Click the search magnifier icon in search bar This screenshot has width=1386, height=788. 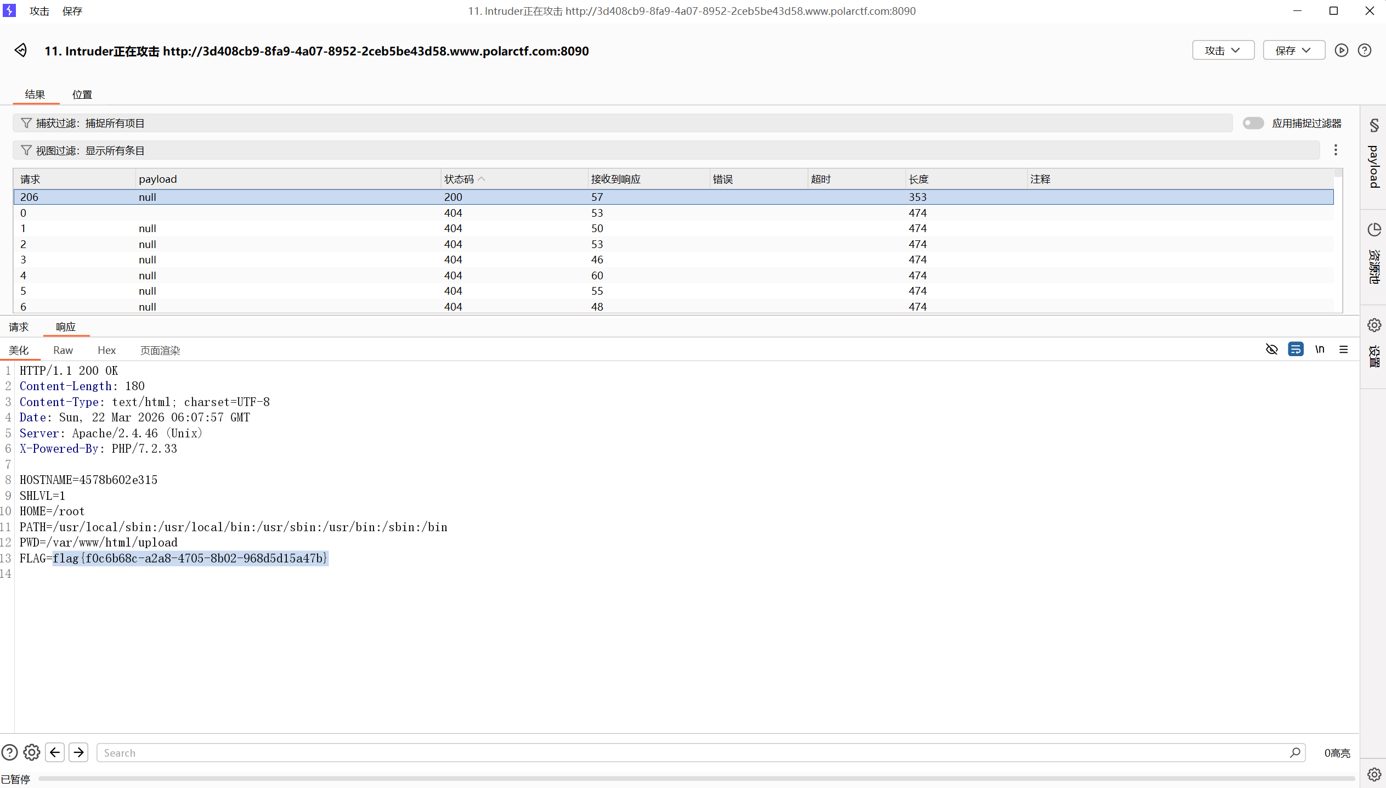tap(1295, 752)
